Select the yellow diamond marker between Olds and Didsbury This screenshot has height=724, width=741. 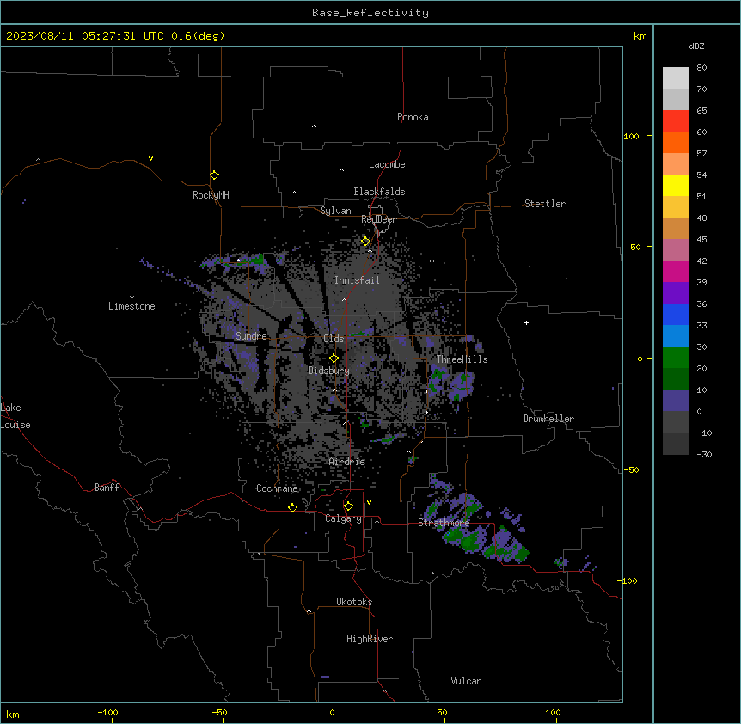[334, 359]
